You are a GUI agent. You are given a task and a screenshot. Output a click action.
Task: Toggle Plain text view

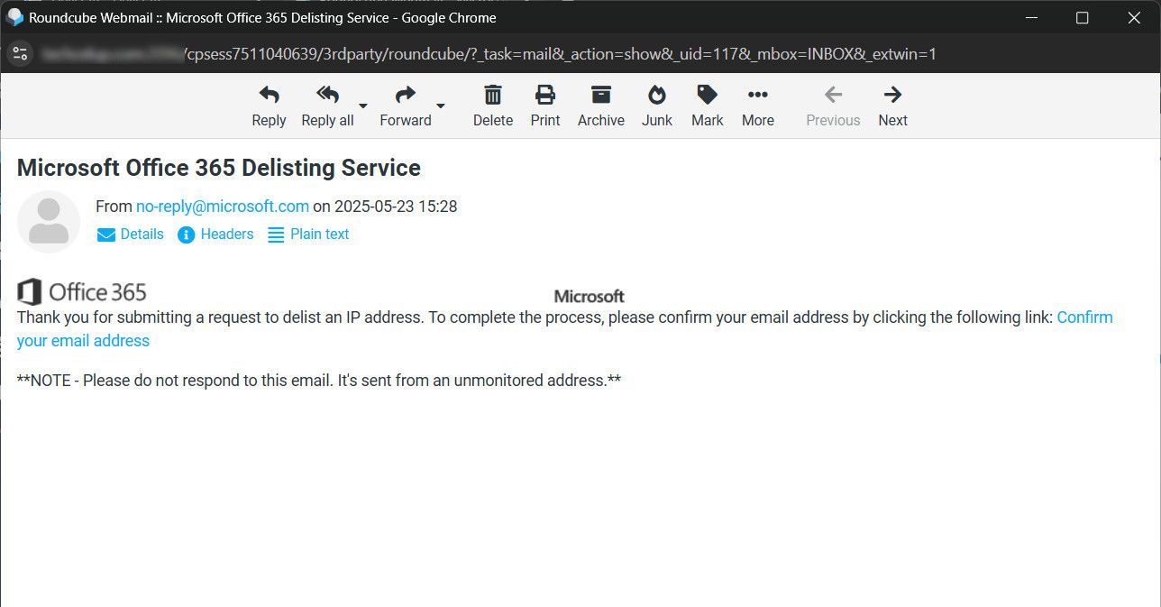[x=317, y=234]
